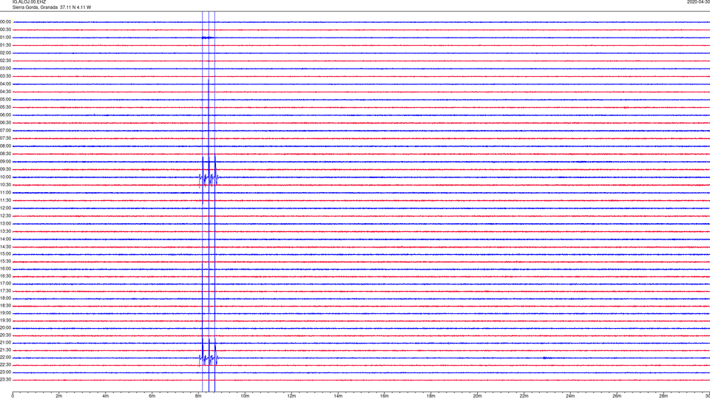Click the spike burst on the 22:00 trace
This screenshot has width=710, height=399.
(209, 358)
